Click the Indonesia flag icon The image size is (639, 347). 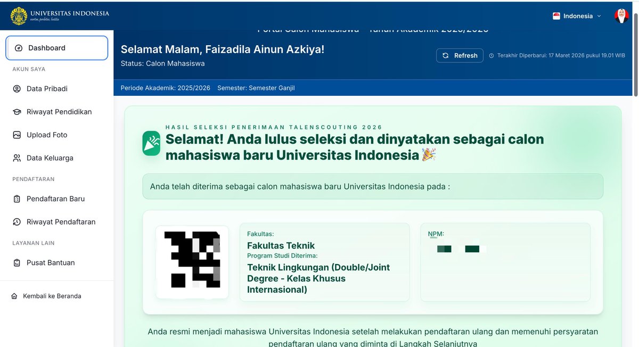[556, 16]
